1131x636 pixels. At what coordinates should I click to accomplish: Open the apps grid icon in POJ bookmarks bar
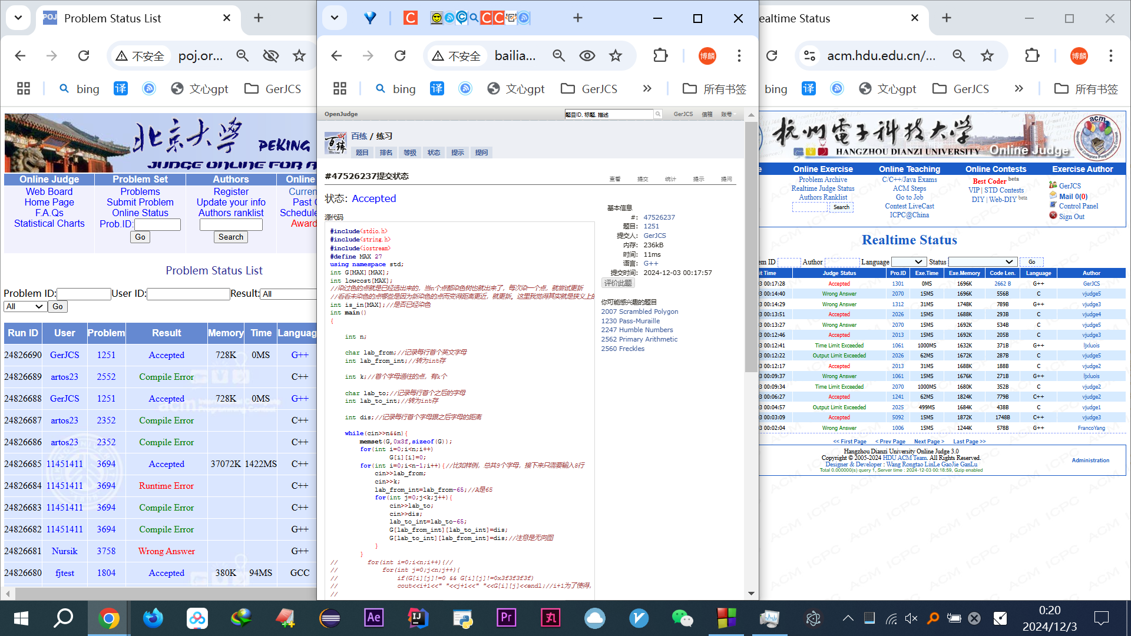[24, 88]
